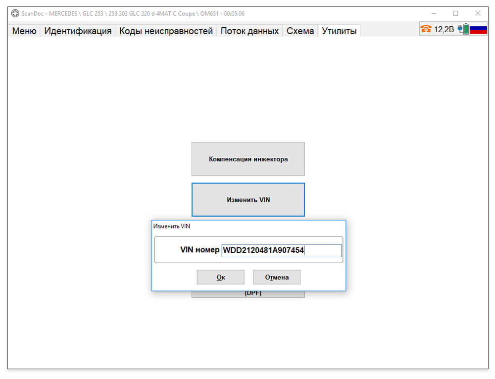495x379 pixels.
Task: Confirm the VIN with Ок button
Action: 221,277
